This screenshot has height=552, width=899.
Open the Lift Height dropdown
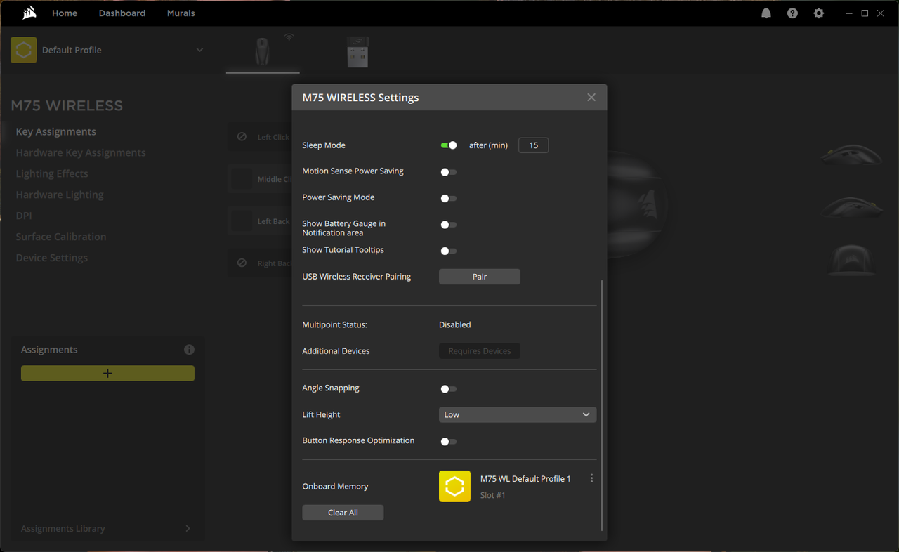(x=518, y=415)
